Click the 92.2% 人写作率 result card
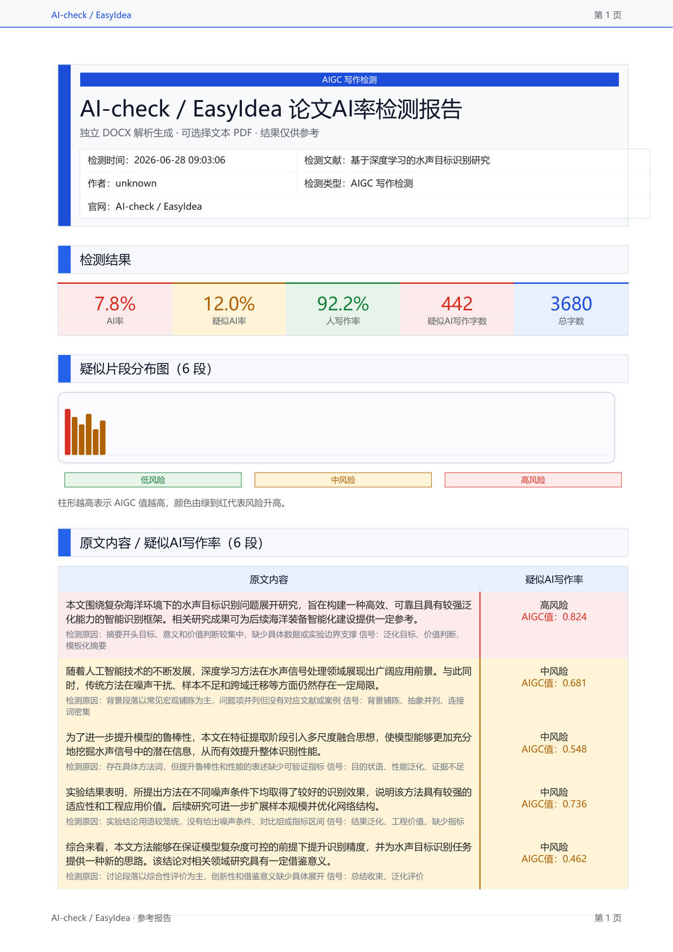 [x=343, y=309]
